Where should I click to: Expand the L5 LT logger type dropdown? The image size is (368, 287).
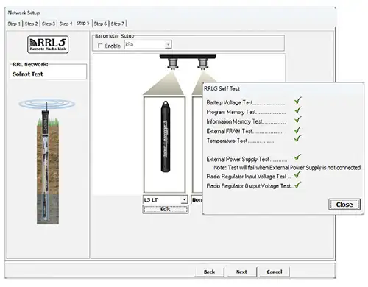(x=166, y=199)
